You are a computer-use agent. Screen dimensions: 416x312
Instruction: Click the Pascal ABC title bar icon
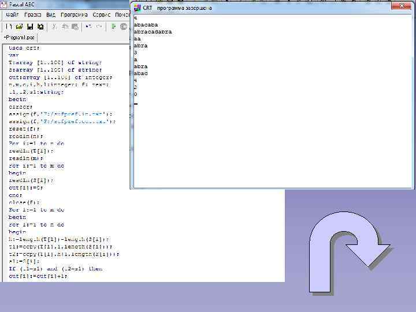click(3, 5)
